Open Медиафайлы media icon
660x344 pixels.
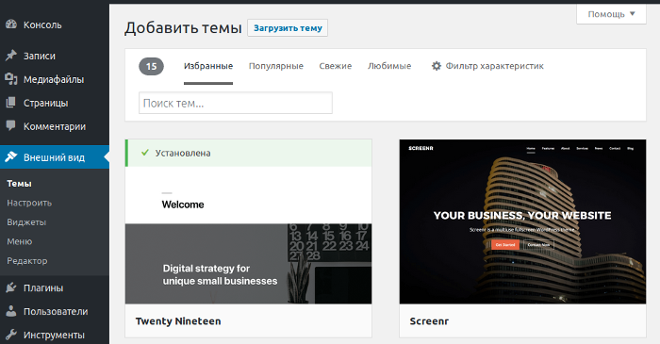coord(11,79)
